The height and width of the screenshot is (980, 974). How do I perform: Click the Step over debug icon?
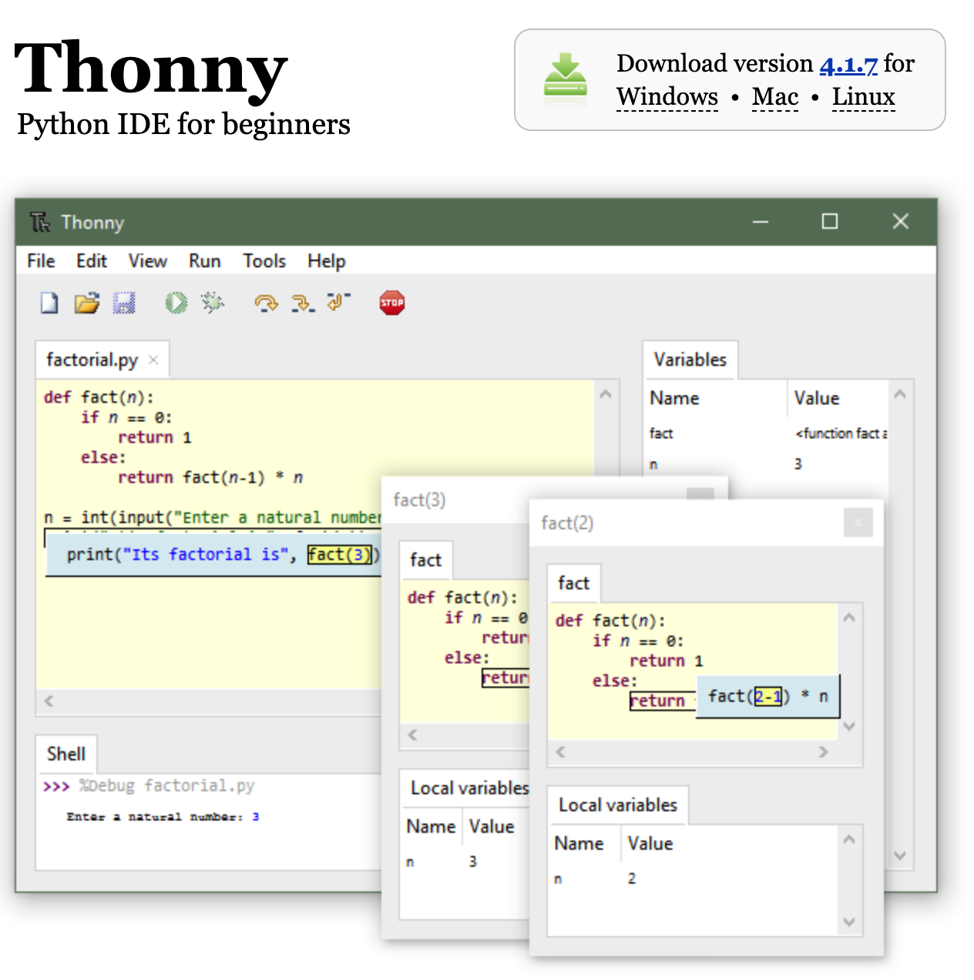point(265,303)
